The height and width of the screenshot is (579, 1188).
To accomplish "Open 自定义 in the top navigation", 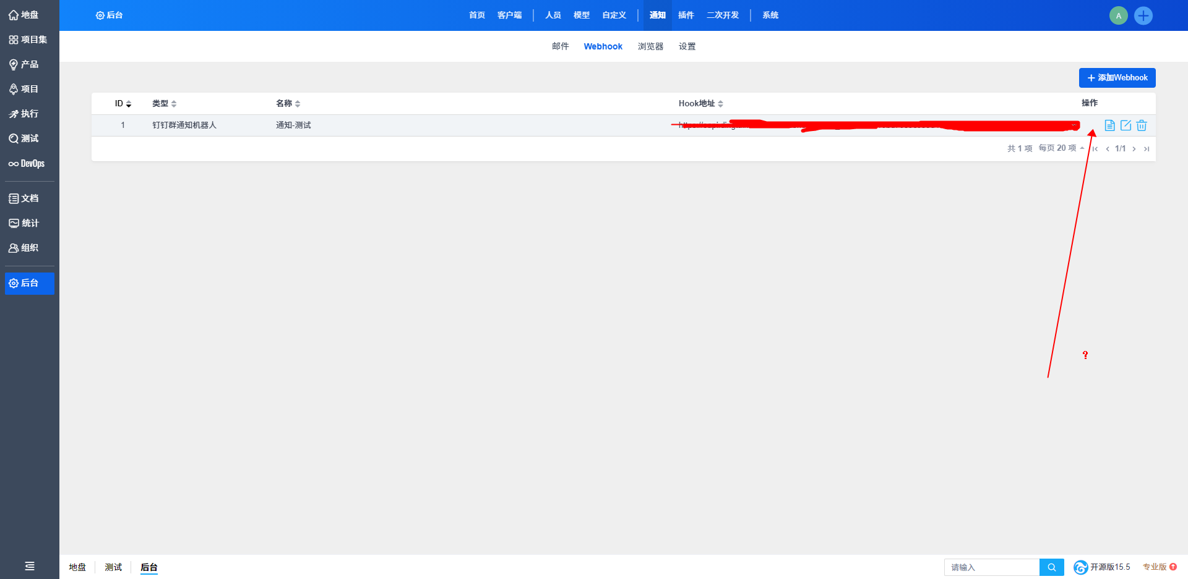I will 614,15.
